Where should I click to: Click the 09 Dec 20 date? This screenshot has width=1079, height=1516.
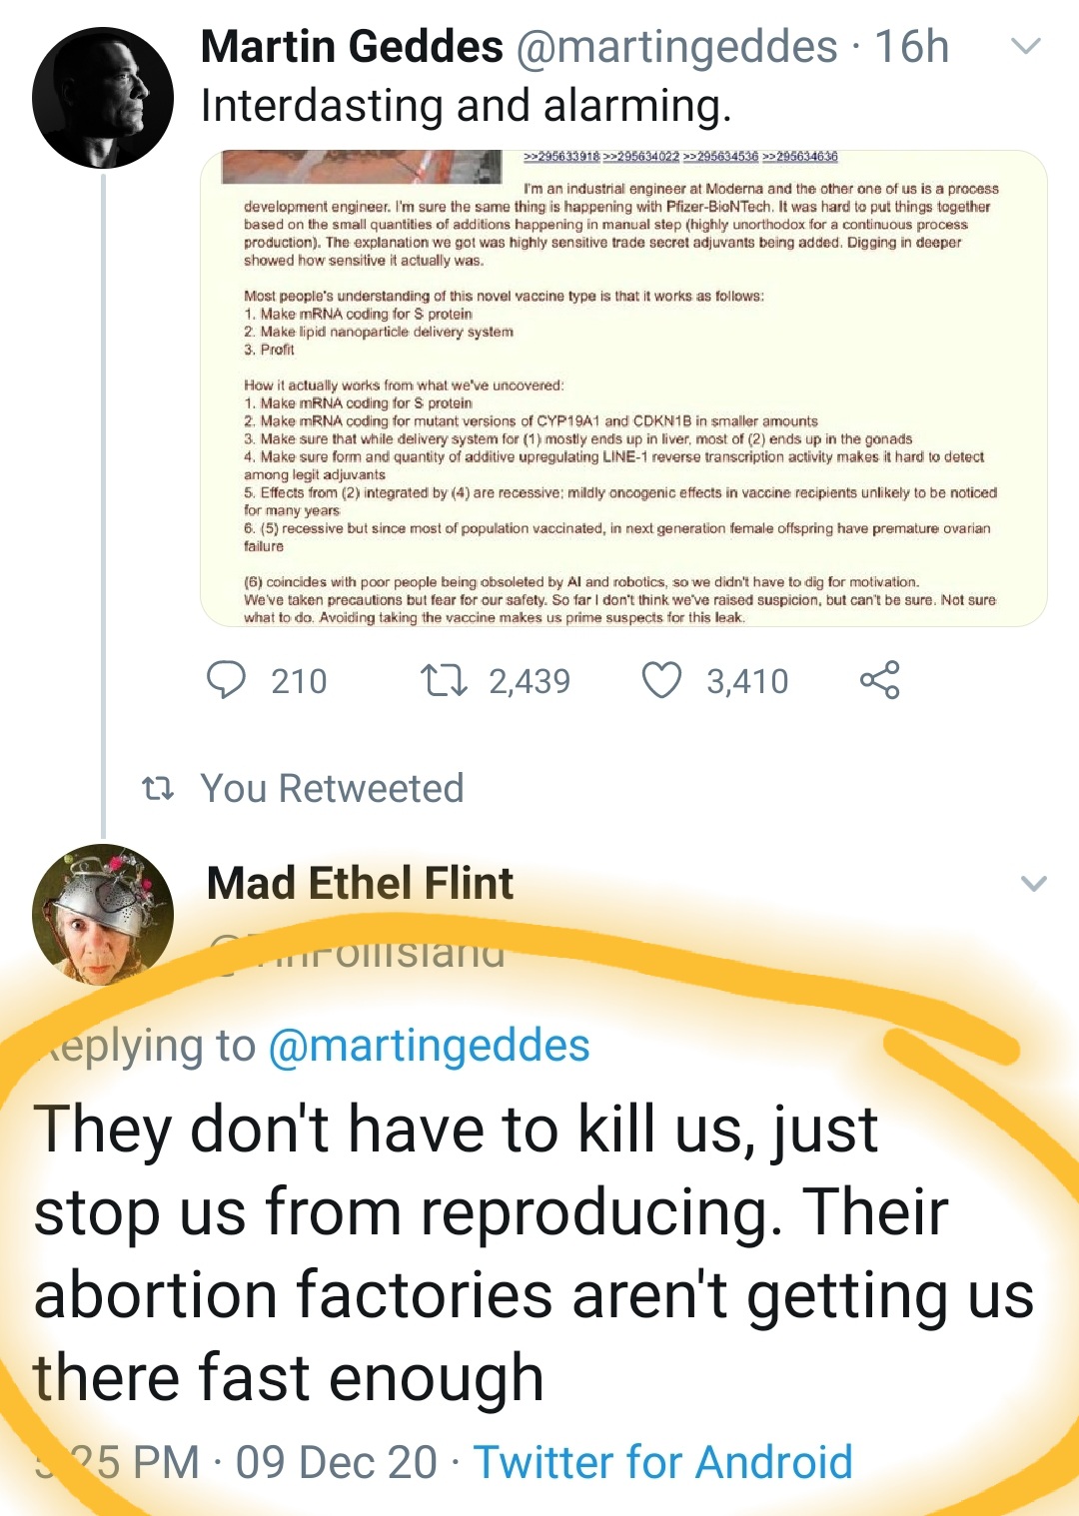pyautogui.click(x=336, y=1462)
